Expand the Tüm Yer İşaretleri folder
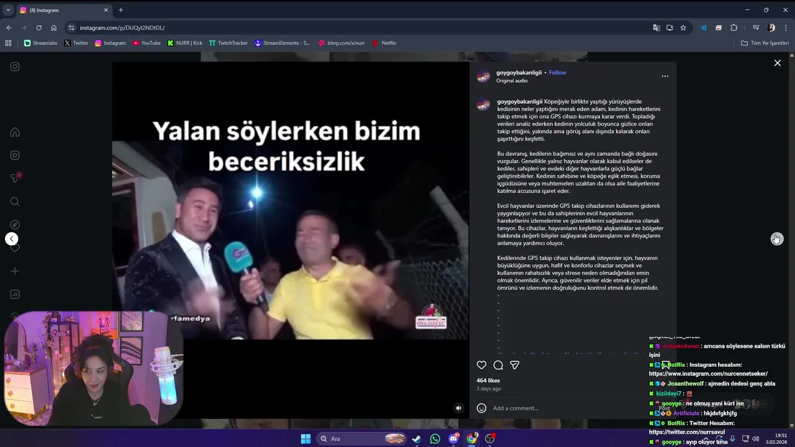This screenshot has width=795, height=447. coord(765,43)
